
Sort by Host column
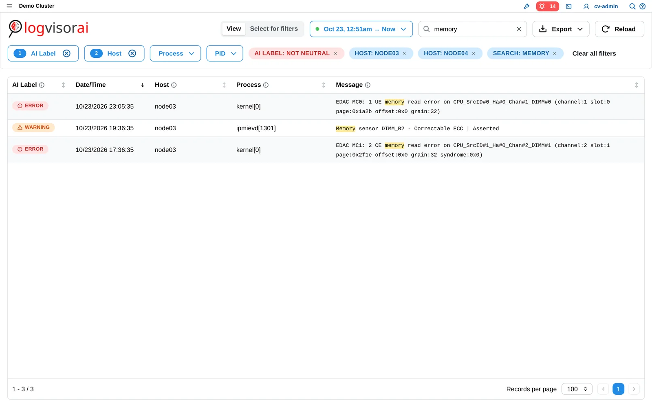[x=224, y=85]
